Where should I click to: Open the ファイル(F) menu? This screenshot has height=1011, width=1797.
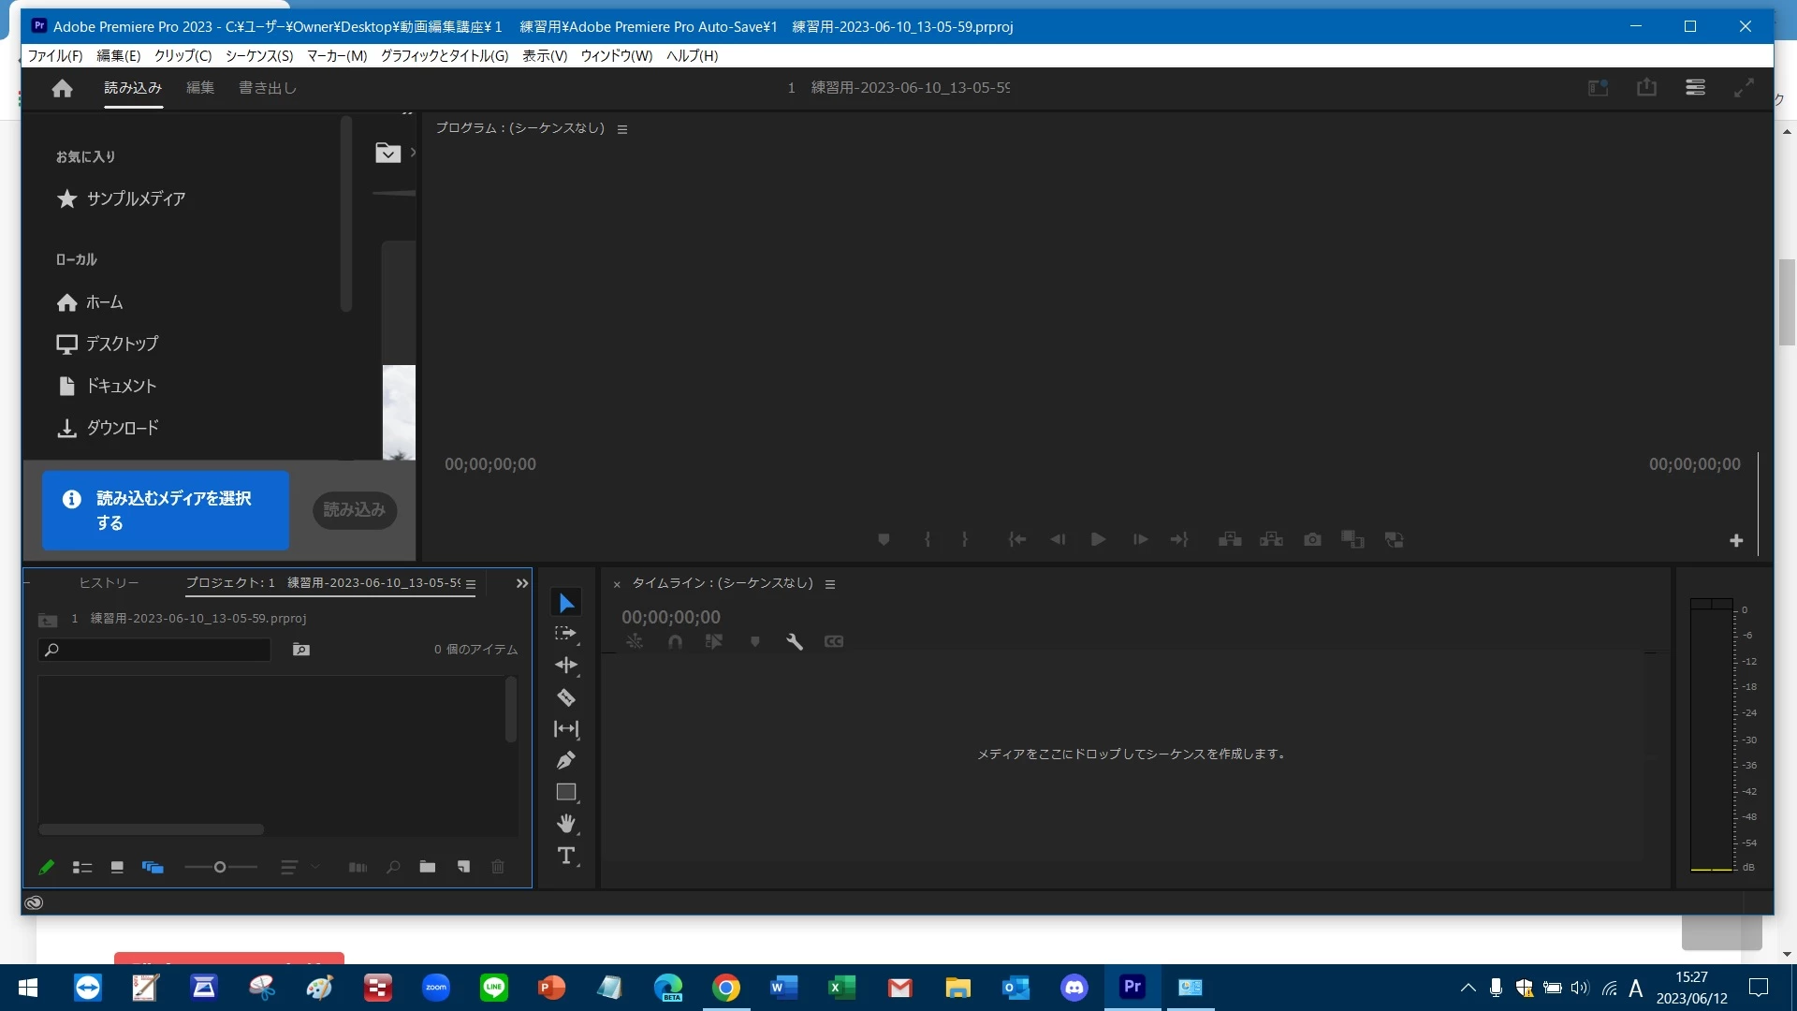coord(55,55)
